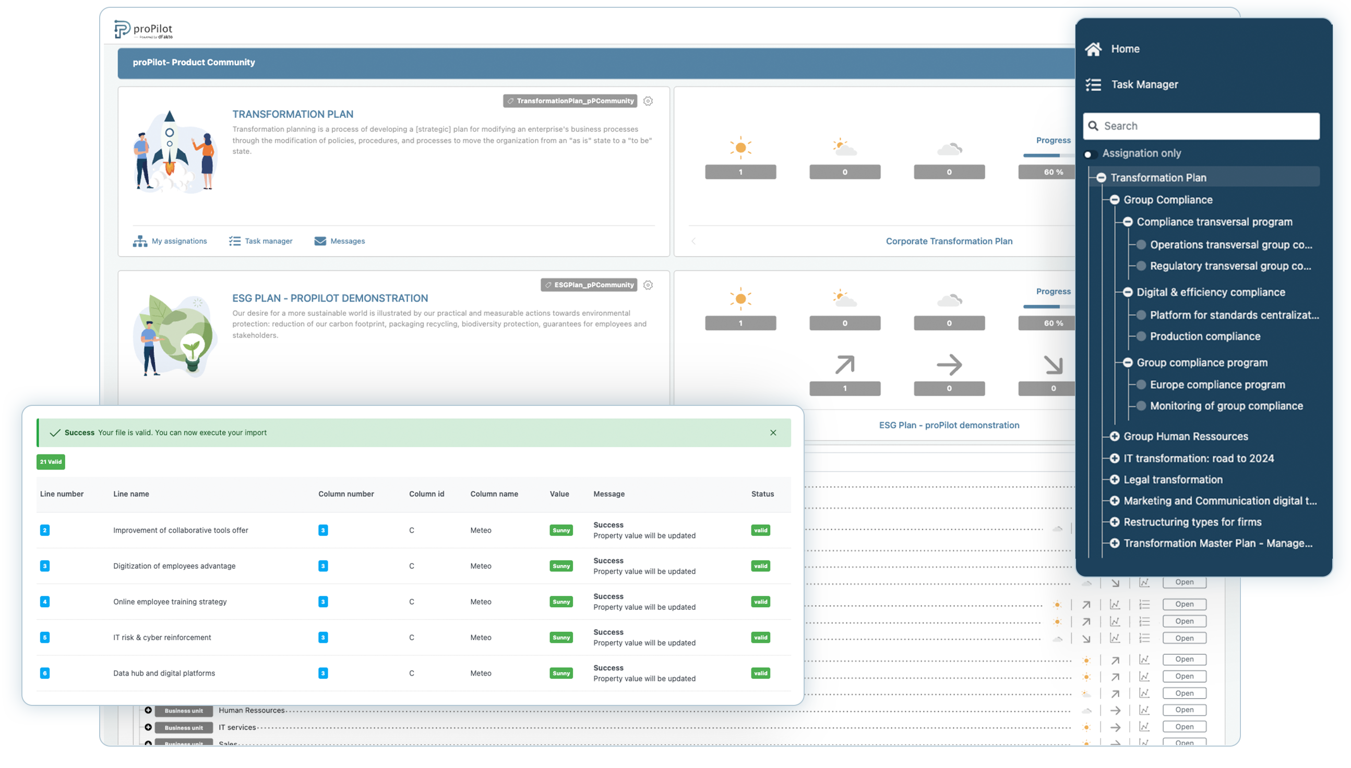Image resolution: width=1351 pixels, height=768 pixels.
Task: Expand Marketing and Communication digital node
Action: (x=1114, y=500)
